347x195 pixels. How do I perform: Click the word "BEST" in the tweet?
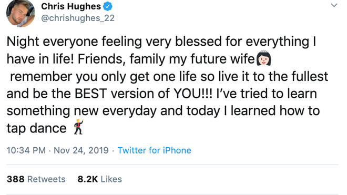(91, 94)
